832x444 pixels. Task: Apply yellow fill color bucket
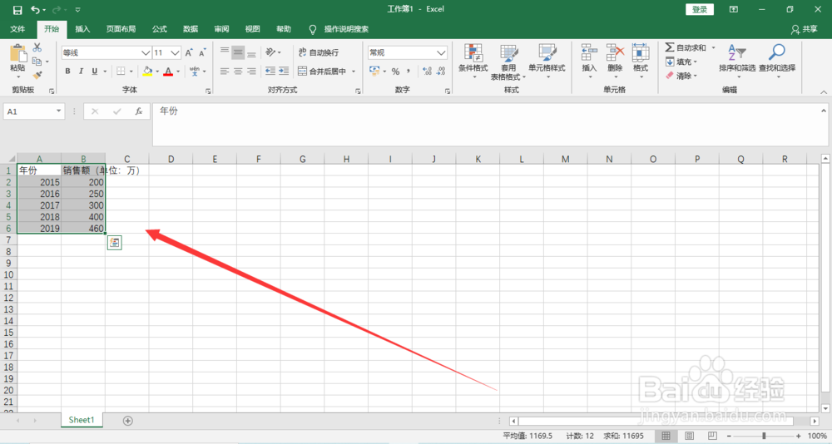click(147, 71)
